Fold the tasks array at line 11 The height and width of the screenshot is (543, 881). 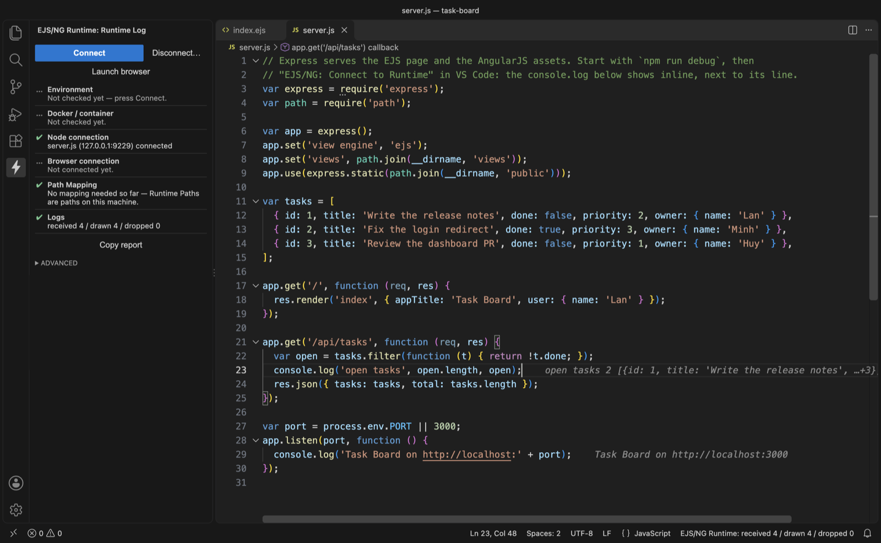pyautogui.click(x=255, y=202)
